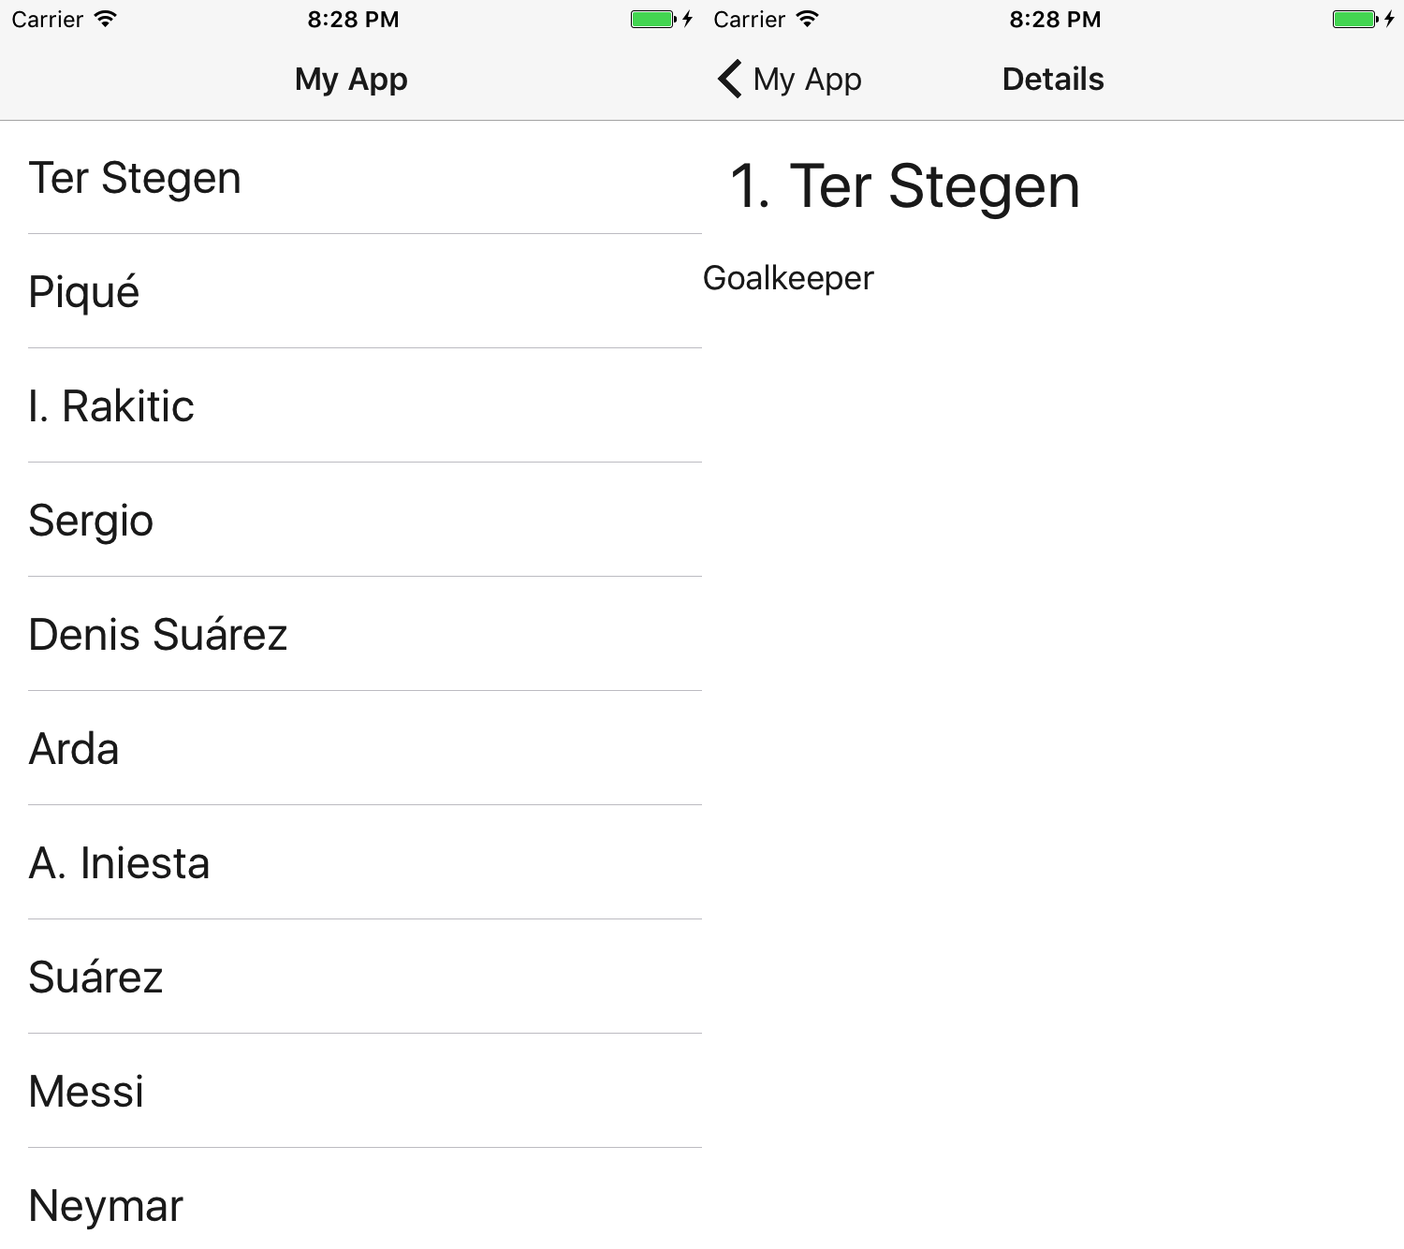Tap the left Wi-Fi status icon

tap(106, 19)
